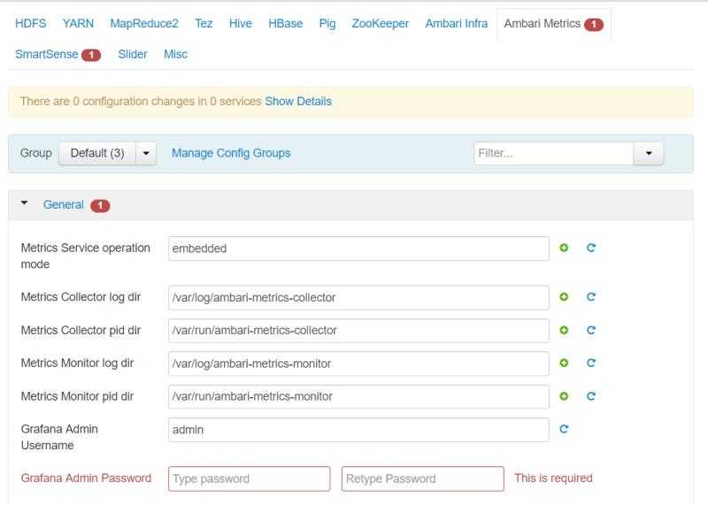
Task: Select the Ambari Infra tab
Action: (x=457, y=24)
